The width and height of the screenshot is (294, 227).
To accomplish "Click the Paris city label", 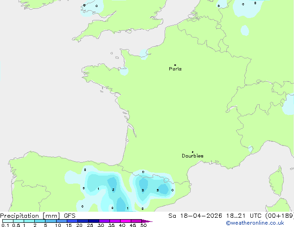I will (175, 69).
